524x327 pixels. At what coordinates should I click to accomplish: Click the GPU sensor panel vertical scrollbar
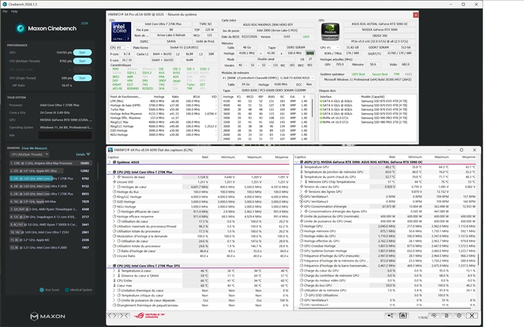pos(479,260)
